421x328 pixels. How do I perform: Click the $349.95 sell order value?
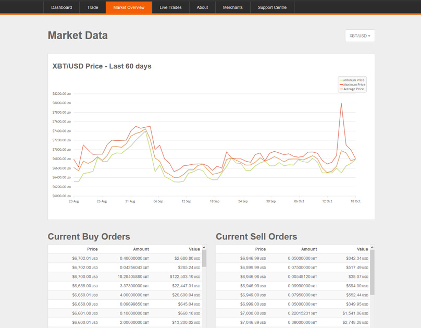357,304
